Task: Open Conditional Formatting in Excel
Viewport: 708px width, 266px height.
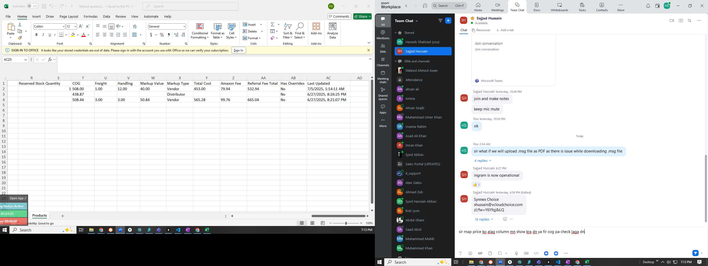Action: tap(200, 31)
